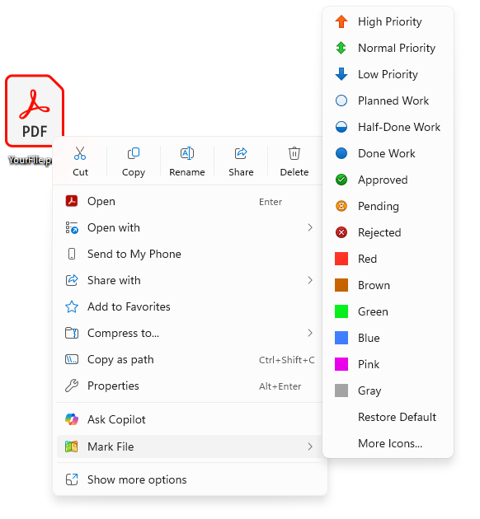Viewport: 480px width, 519px height.
Task: Choose the Rejected red cross mark
Action: point(341,232)
